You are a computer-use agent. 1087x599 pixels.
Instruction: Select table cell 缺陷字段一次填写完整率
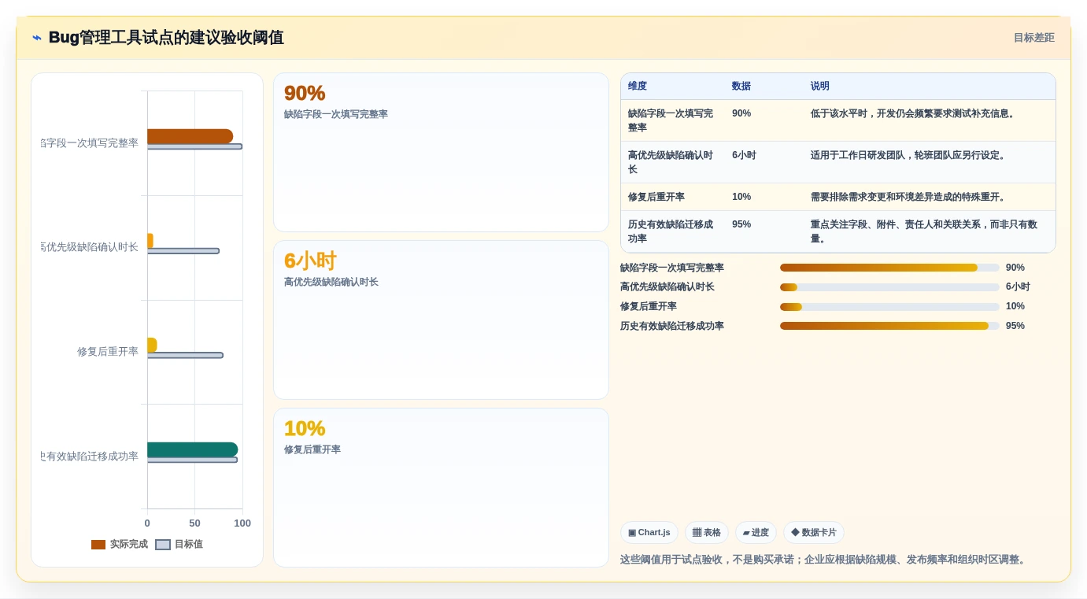point(672,120)
